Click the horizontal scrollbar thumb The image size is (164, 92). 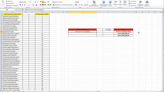(128, 91)
